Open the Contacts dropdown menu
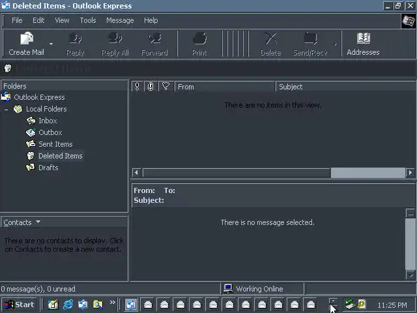417x313 pixels. (x=22, y=222)
